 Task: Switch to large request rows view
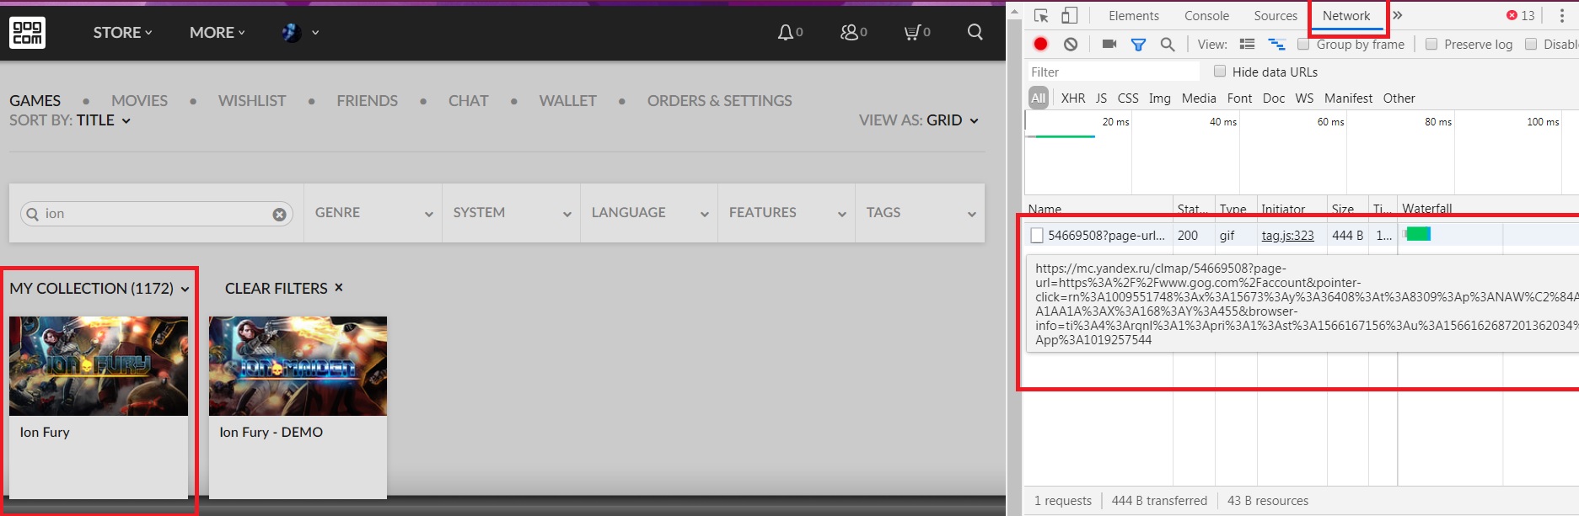1248,45
